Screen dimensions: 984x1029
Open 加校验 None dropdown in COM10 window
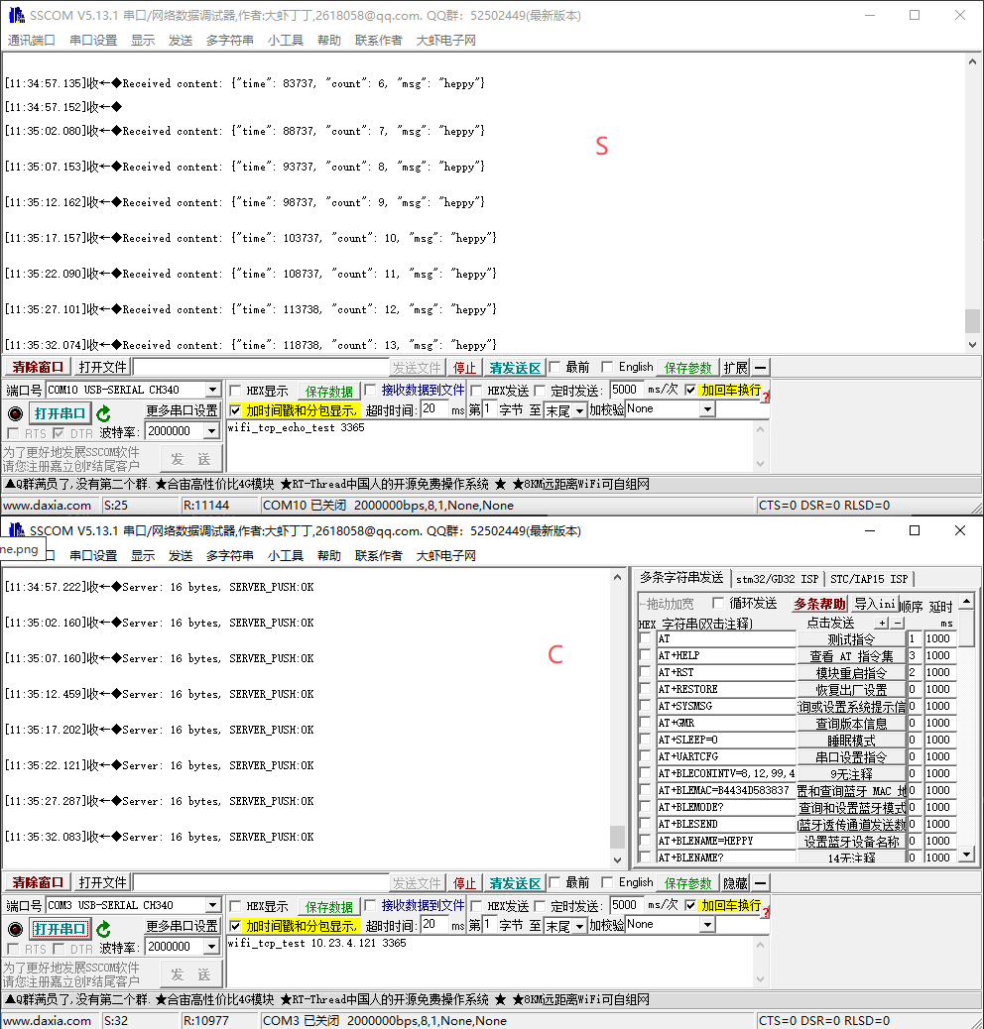(x=707, y=409)
